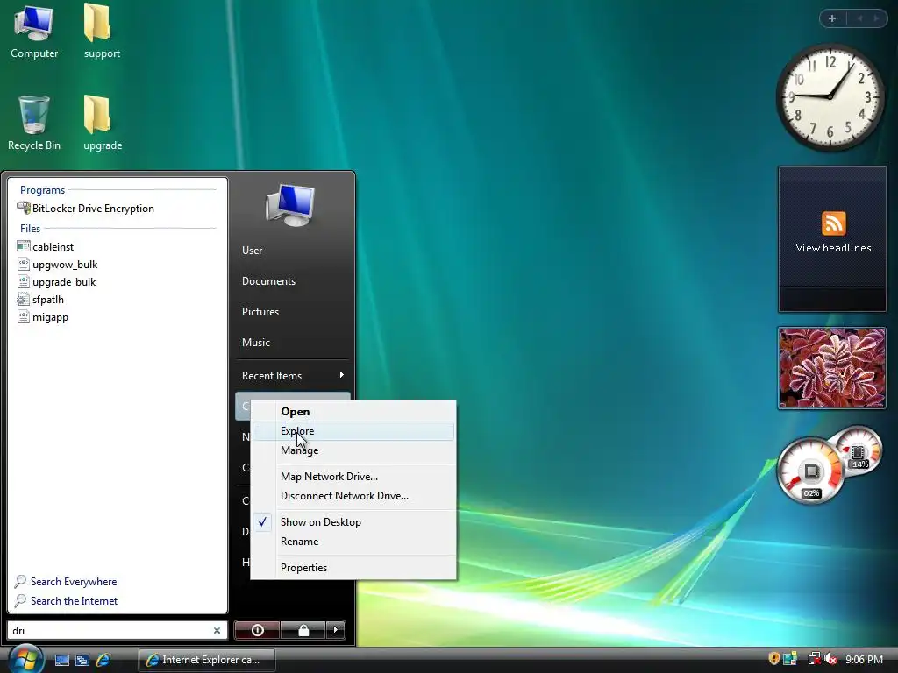
Task: Click Search Everywhere link
Action: (x=66, y=582)
